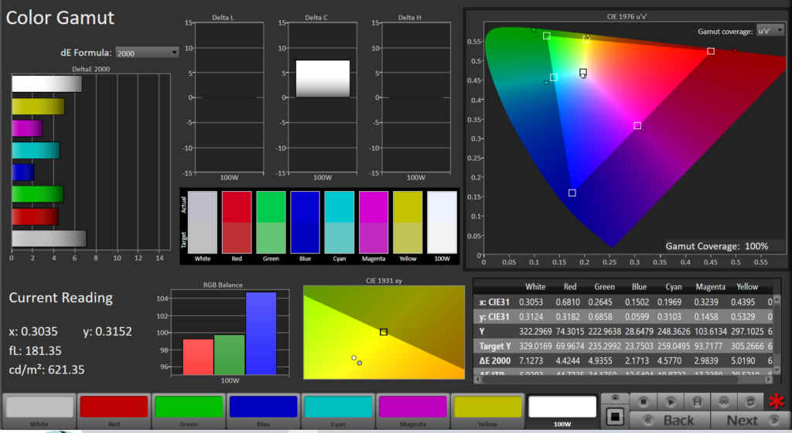Select the White color patch
792x433 pixels.
[39, 407]
